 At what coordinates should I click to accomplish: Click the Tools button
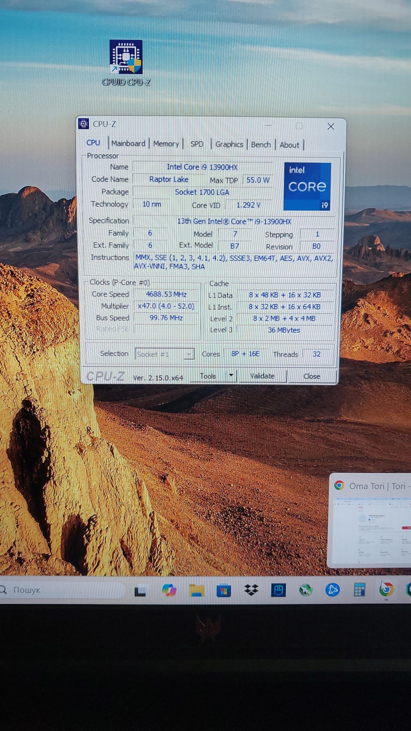click(x=208, y=376)
